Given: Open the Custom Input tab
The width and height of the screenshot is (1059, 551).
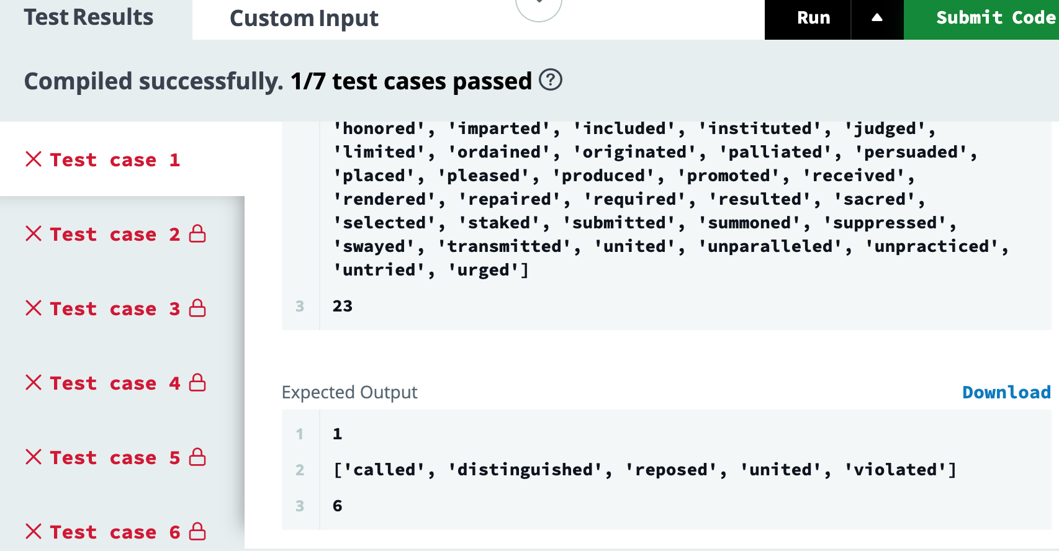Looking at the screenshot, I should pos(304,19).
